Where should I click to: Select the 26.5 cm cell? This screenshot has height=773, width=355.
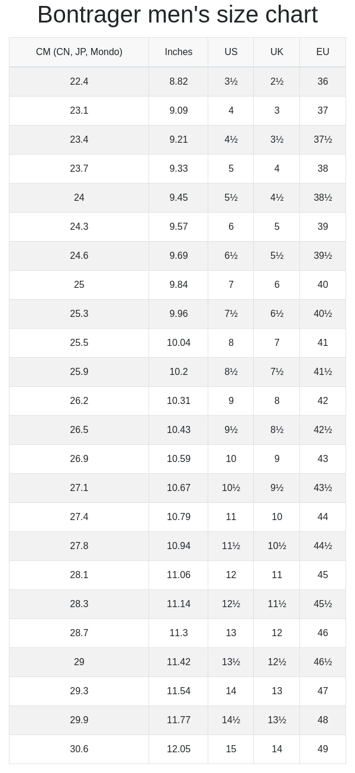pos(79,430)
